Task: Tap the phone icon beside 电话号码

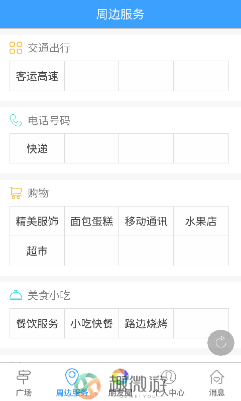Action: (x=16, y=120)
